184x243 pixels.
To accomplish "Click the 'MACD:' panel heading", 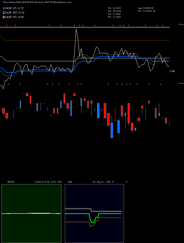I will (x=11, y=182).
